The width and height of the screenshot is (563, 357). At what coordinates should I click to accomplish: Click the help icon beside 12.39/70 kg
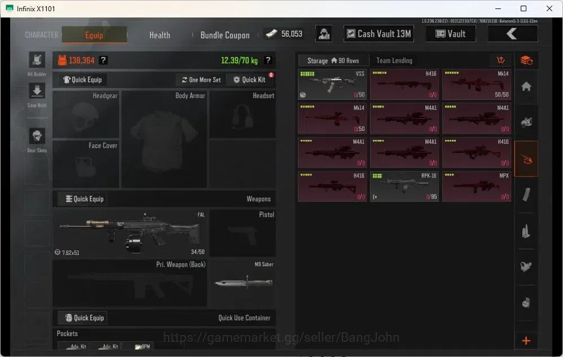(267, 60)
